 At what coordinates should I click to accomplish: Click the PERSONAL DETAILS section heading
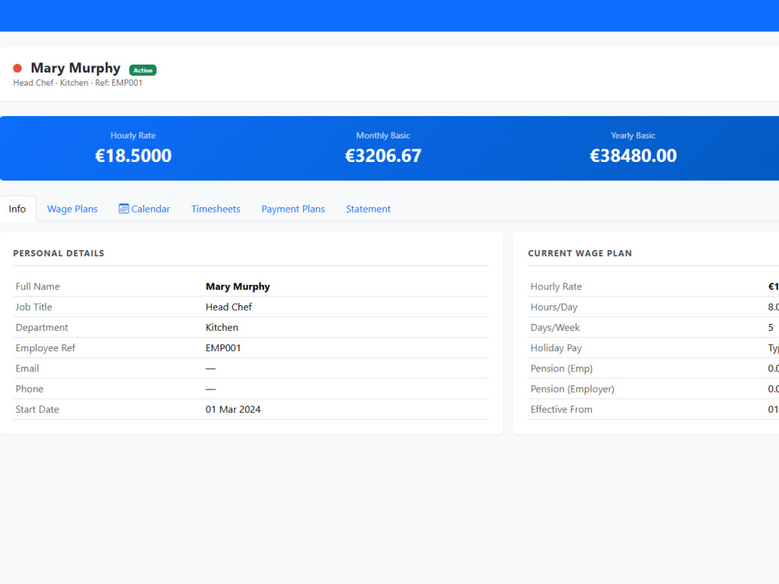click(58, 253)
